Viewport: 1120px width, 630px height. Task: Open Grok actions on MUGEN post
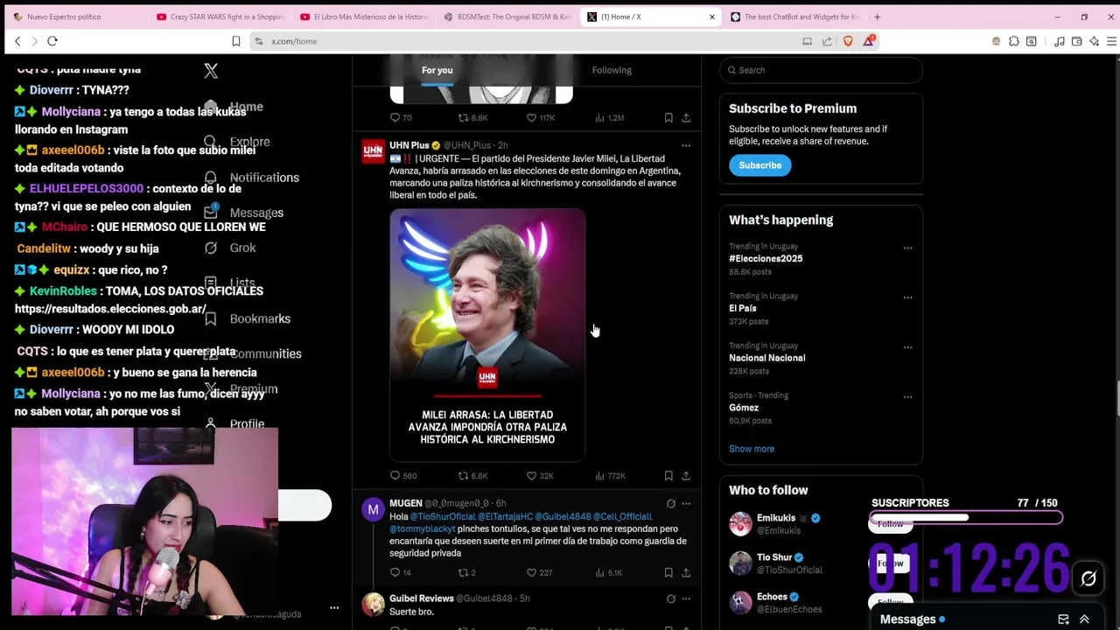point(671,504)
